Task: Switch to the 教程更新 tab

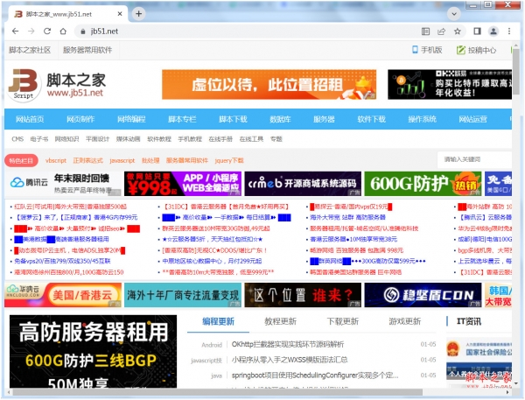Action: coord(281,321)
